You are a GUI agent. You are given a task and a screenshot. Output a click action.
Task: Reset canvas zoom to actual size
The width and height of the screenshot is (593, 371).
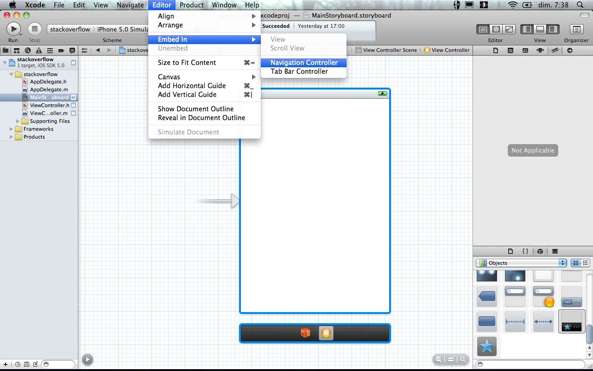[x=450, y=359]
